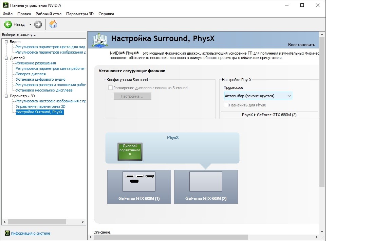Viewport: 391px width, 241px height.
Task: Open Изменение разрешения task
Action: pyautogui.click(x=36, y=63)
